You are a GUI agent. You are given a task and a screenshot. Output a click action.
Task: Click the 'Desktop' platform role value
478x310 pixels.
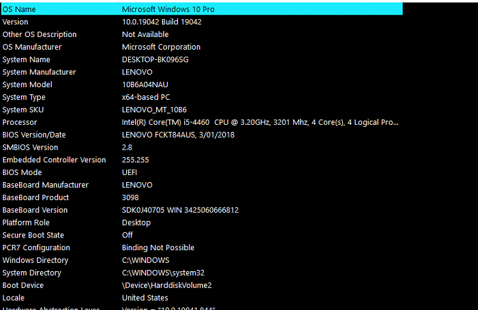coord(136,223)
